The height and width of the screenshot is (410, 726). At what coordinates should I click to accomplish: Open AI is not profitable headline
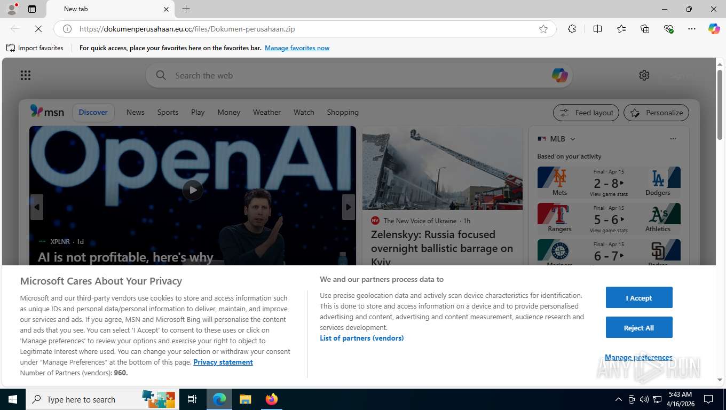pos(125,257)
